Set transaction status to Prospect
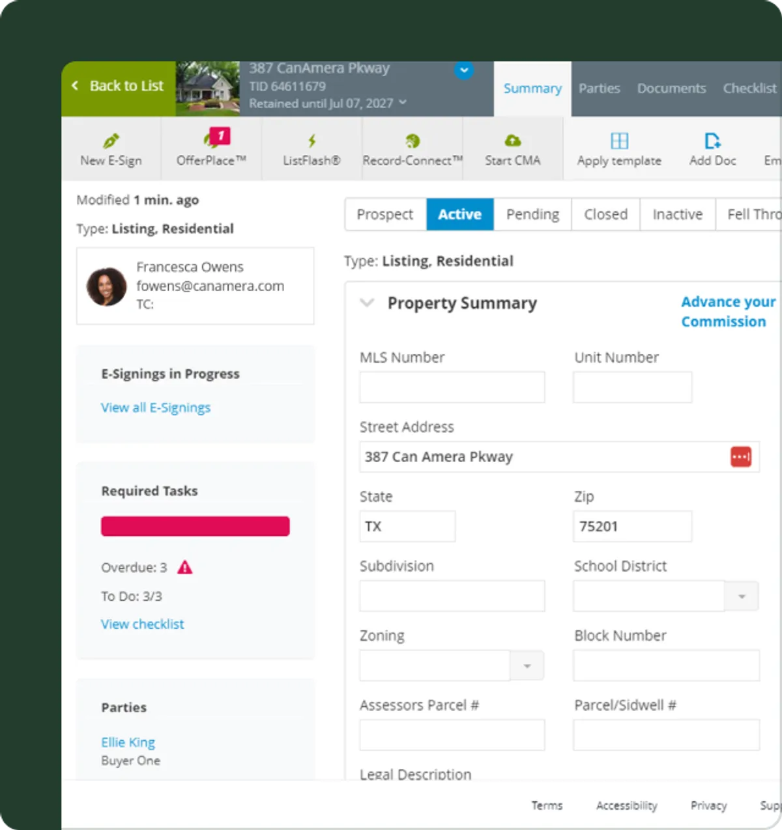This screenshot has width=782, height=830. point(385,214)
